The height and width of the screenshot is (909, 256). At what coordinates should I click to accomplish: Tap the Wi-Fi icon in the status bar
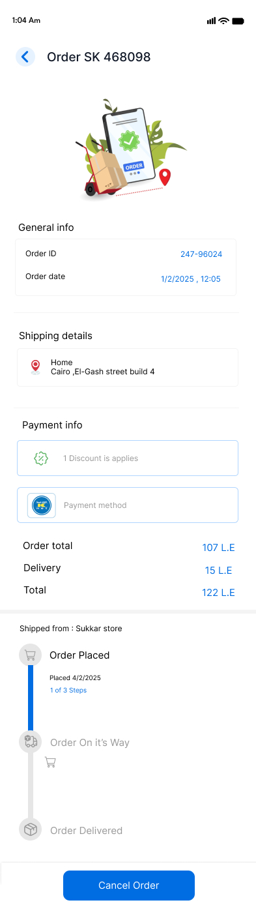(x=224, y=21)
